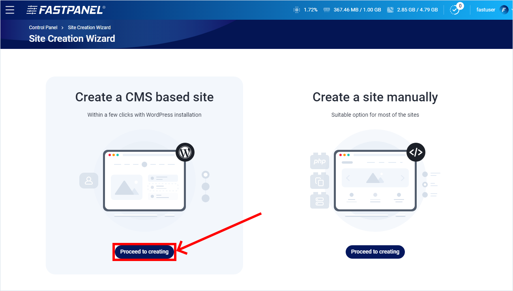Click the FASTPANEL logo
The width and height of the screenshot is (513, 291).
(x=66, y=10)
